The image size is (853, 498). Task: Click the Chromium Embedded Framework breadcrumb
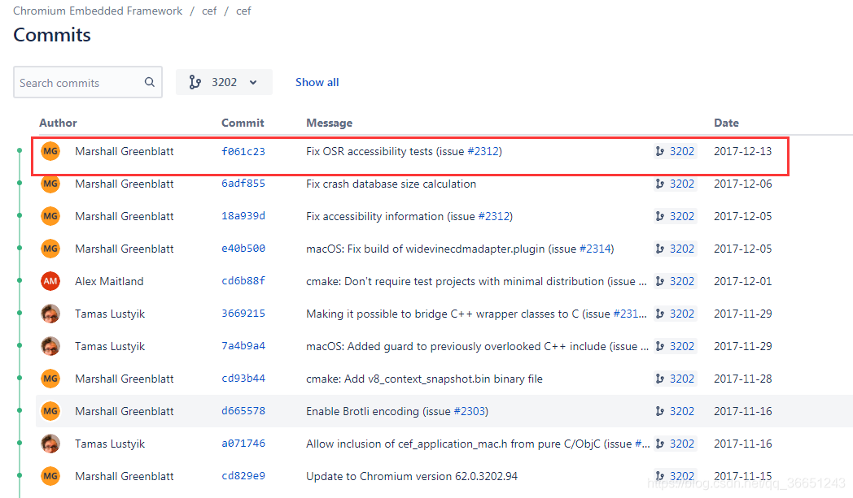tap(98, 11)
